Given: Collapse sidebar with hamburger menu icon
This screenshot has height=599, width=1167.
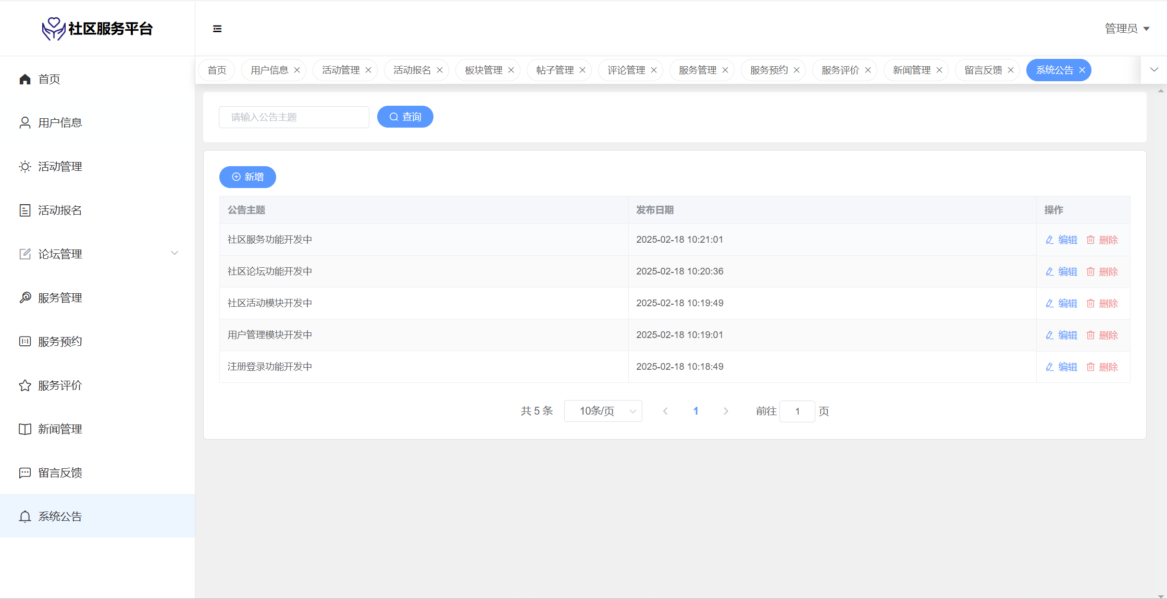Looking at the screenshot, I should [217, 29].
